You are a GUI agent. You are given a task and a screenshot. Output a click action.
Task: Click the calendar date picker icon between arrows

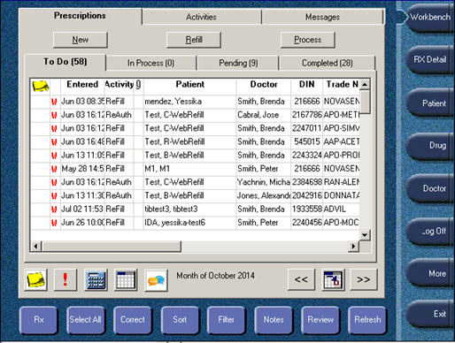click(333, 279)
